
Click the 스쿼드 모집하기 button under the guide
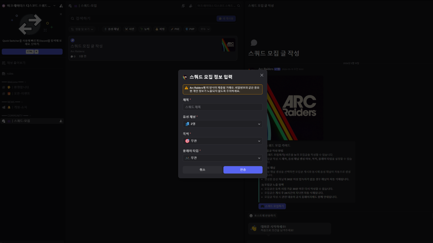(x=272, y=206)
